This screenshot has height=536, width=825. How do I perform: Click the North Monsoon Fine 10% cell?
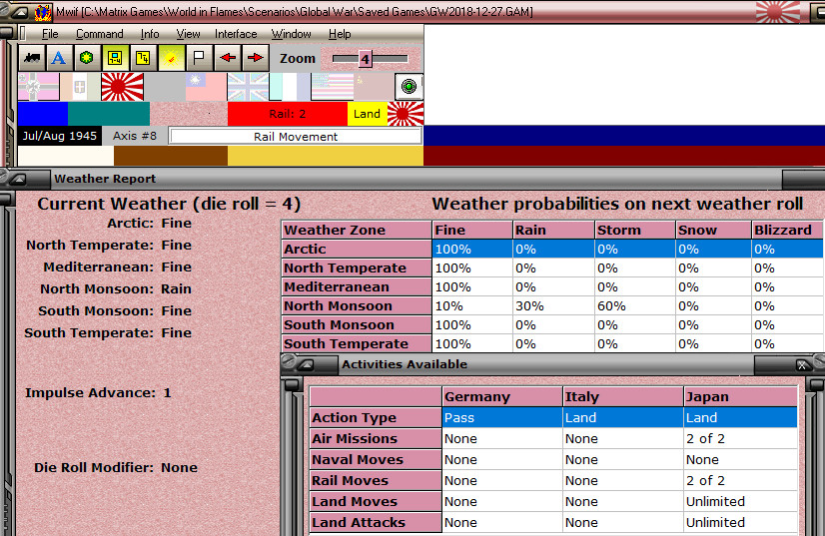point(472,306)
